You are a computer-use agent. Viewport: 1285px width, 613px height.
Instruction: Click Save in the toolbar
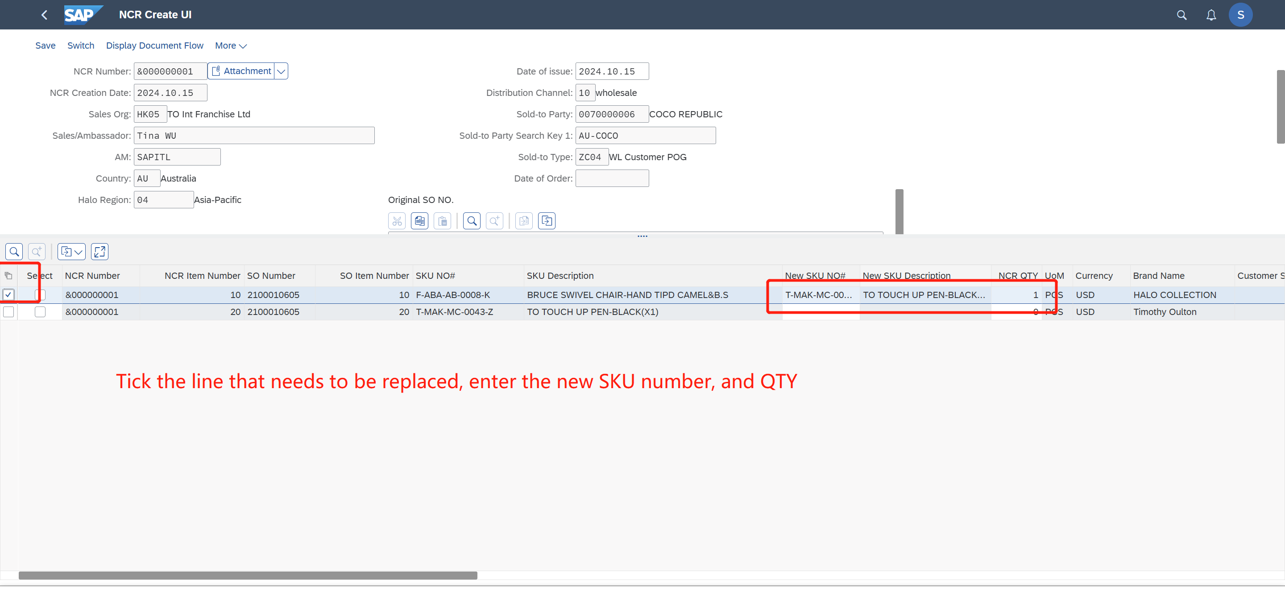[x=45, y=46]
